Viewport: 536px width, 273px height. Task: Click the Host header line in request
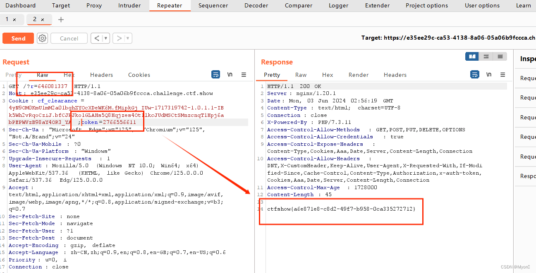[111, 94]
